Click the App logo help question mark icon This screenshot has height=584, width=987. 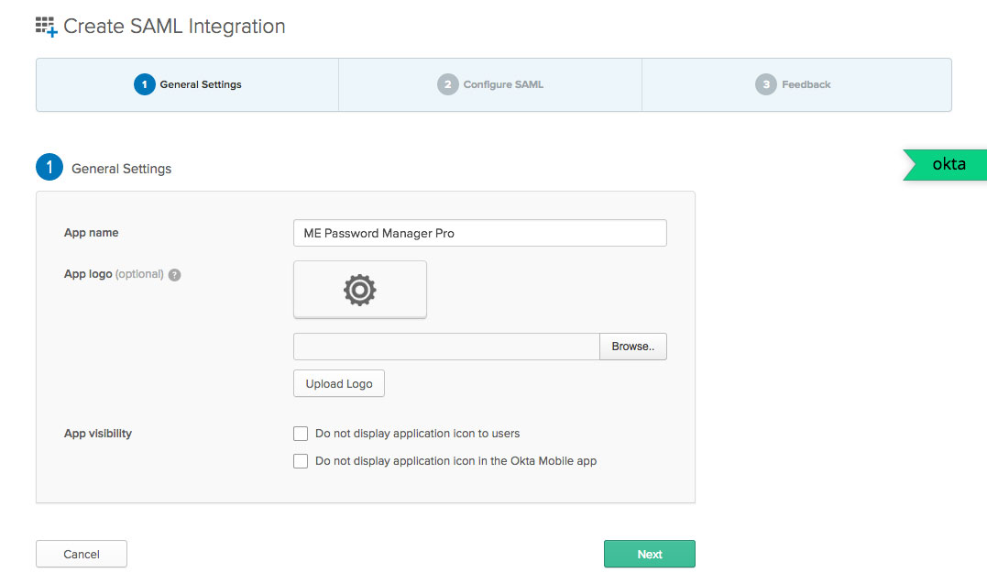175,274
